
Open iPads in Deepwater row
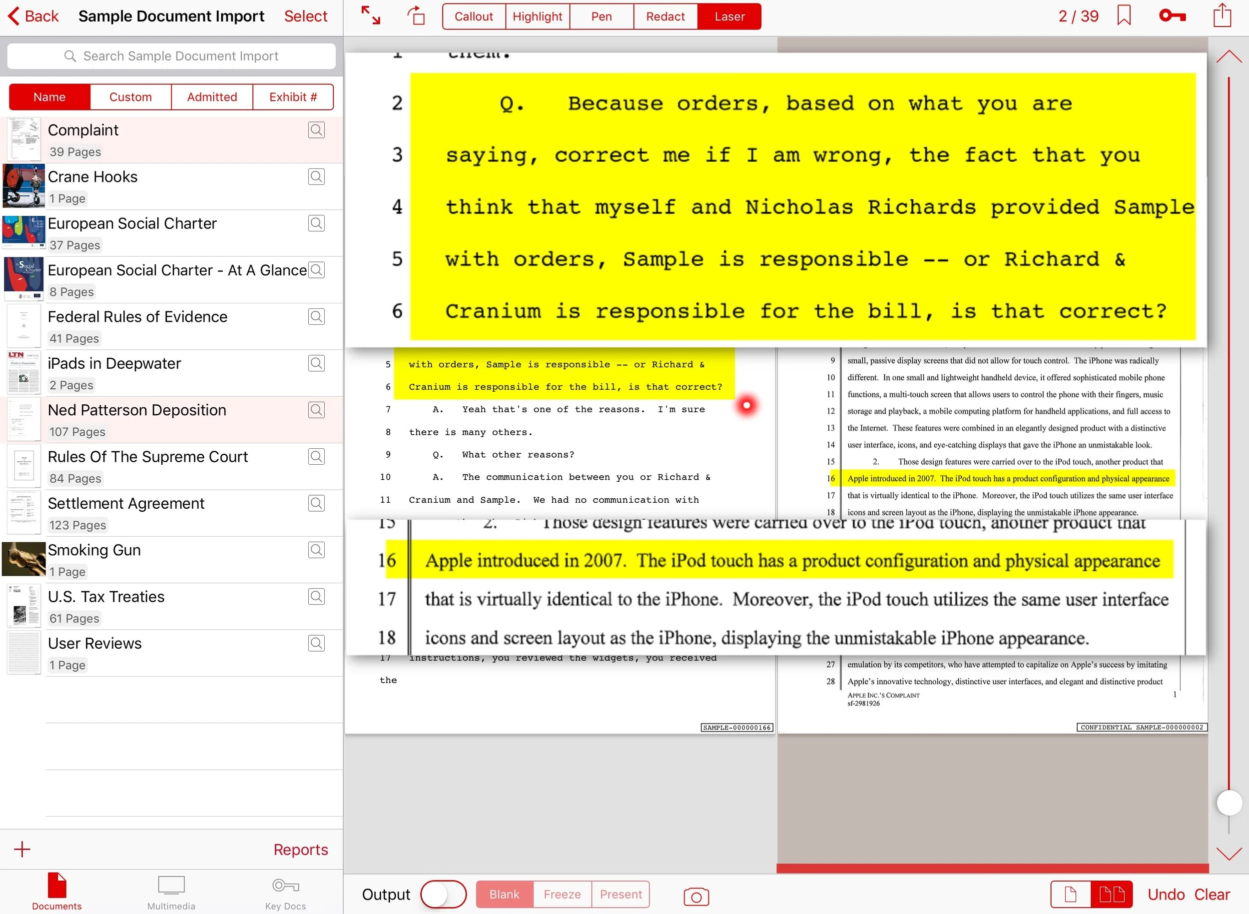coord(171,373)
